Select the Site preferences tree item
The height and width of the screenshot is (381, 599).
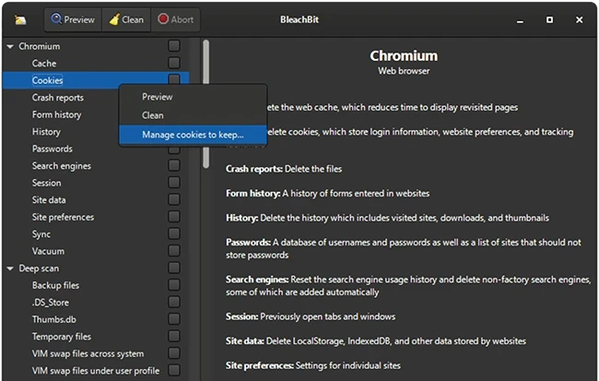pyautogui.click(x=63, y=217)
